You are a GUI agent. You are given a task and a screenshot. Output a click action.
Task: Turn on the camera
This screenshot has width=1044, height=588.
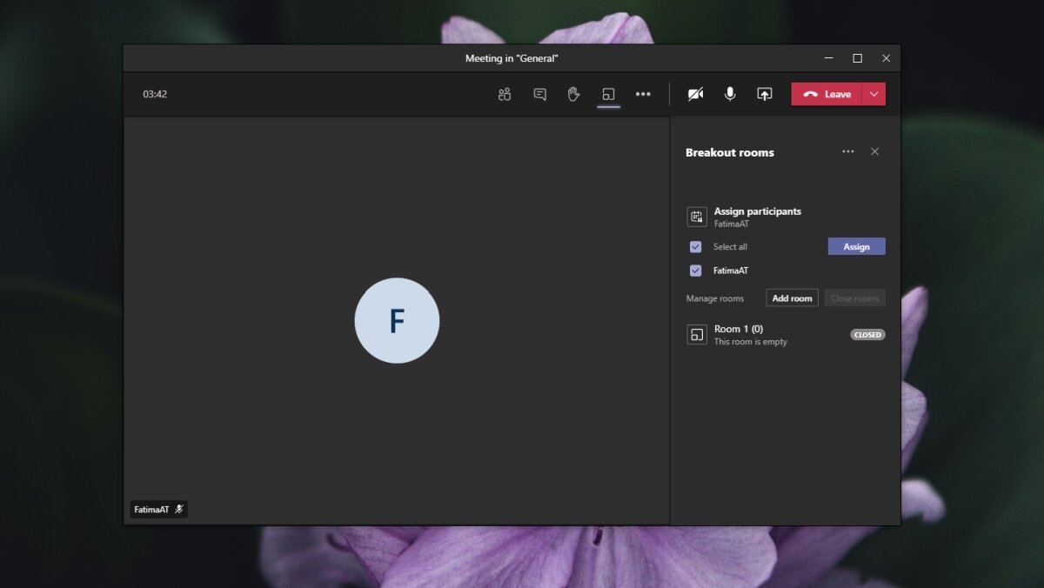click(x=695, y=94)
